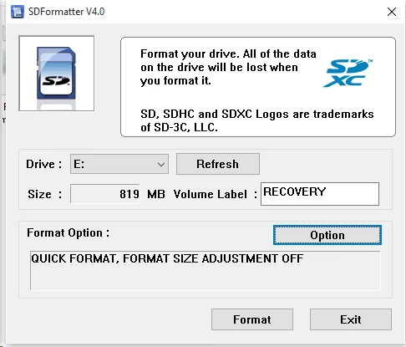Click the Size field showing 819

point(105,194)
